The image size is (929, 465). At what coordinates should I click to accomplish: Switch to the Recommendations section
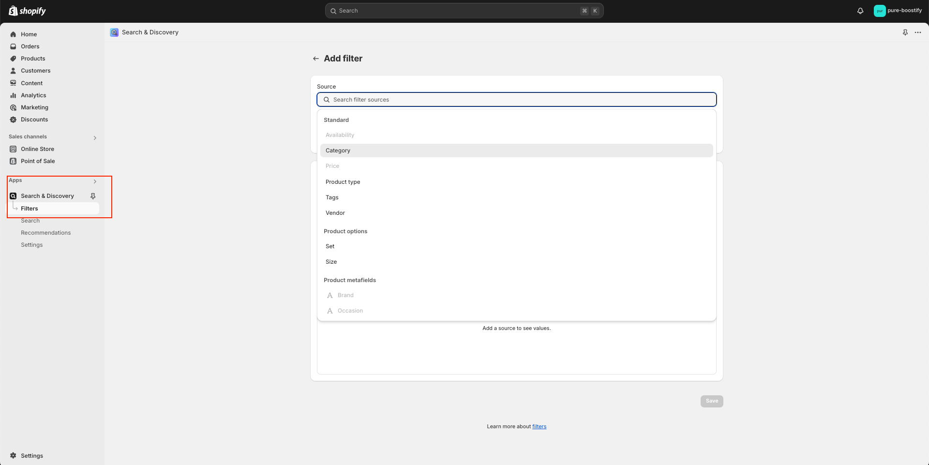coord(45,232)
